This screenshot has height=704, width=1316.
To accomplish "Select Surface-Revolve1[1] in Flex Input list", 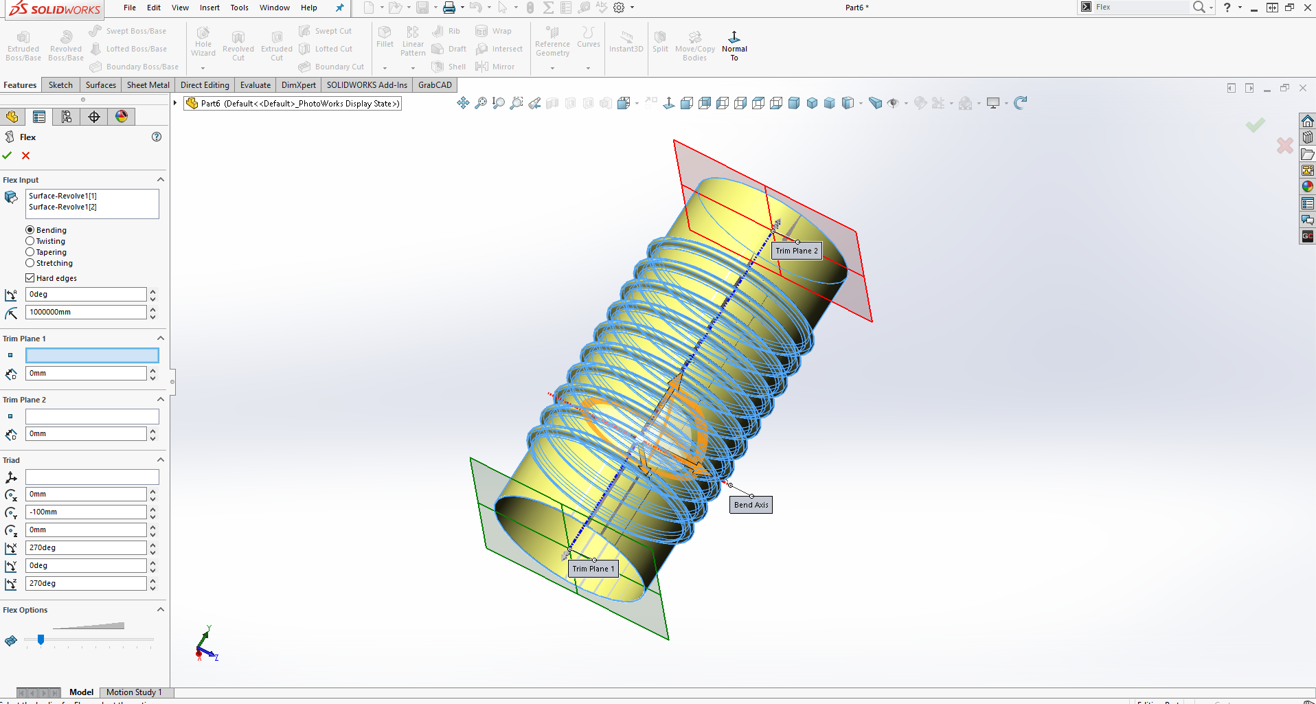I will pos(63,196).
